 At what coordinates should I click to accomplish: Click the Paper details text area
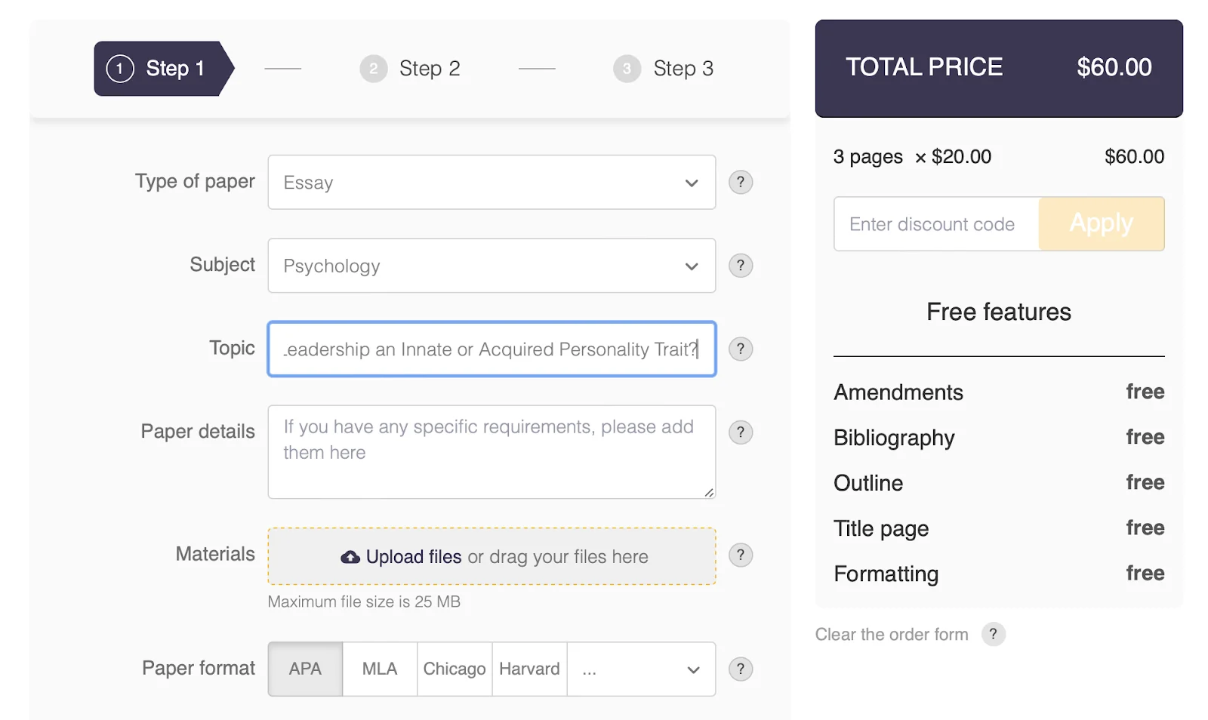click(x=492, y=452)
